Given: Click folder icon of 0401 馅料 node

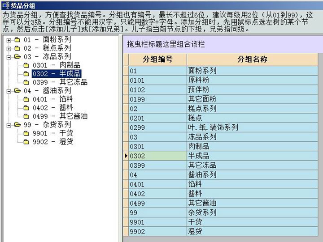Looking at the screenshot, I should coord(26,99).
